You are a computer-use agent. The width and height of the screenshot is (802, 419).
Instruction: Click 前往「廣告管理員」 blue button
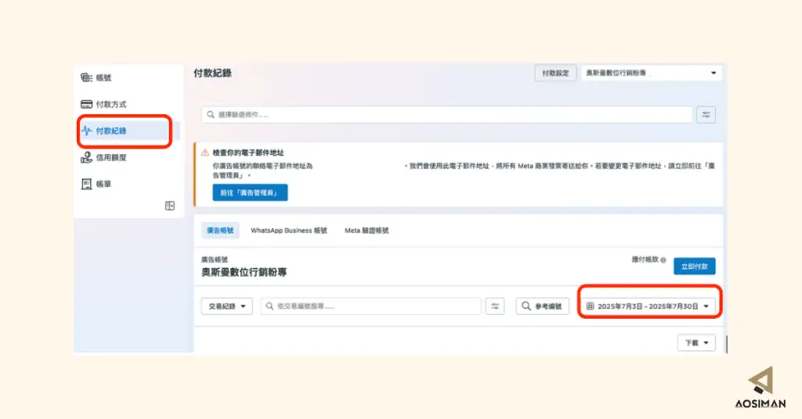(250, 193)
